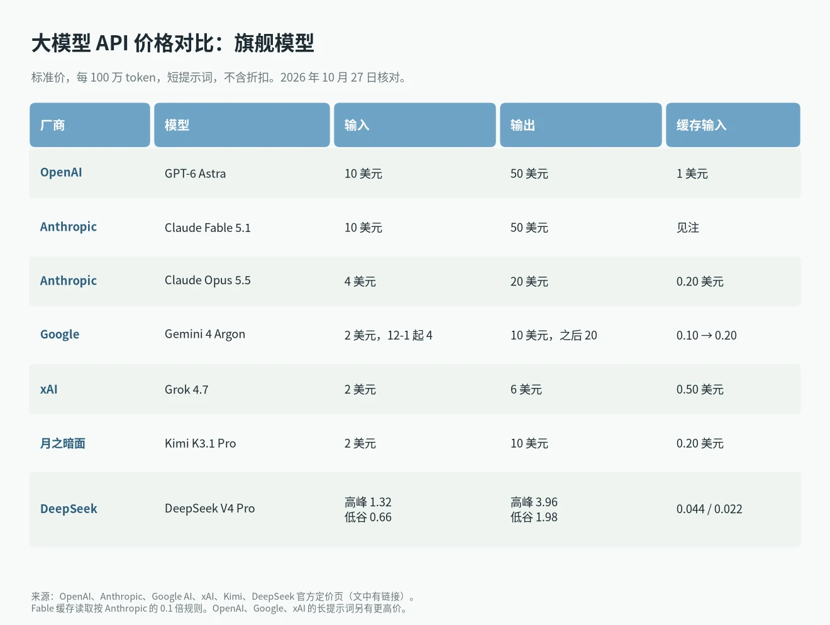Click the subtitle starting with 标准价
Image resolution: width=830 pixels, height=625 pixels.
click(x=219, y=77)
